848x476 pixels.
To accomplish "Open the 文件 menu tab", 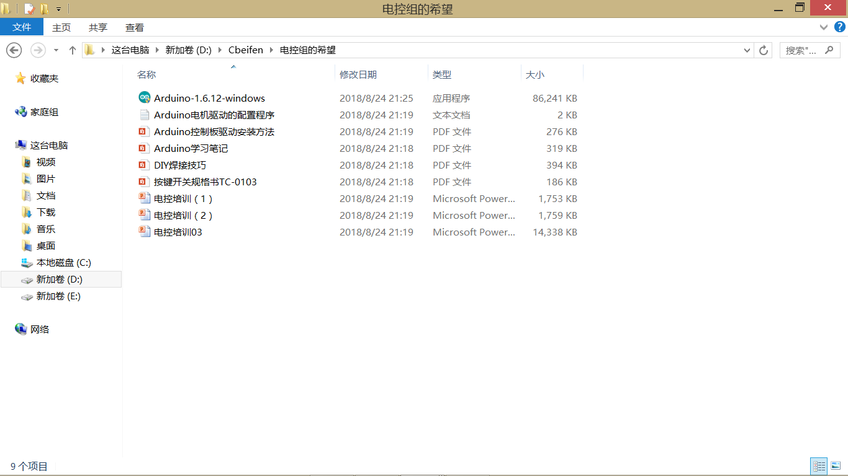I will coord(22,27).
